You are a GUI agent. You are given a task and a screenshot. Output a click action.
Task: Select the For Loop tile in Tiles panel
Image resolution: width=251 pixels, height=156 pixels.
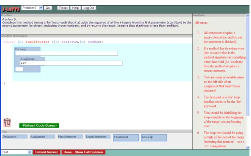pyautogui.click(x=154, y=138)
